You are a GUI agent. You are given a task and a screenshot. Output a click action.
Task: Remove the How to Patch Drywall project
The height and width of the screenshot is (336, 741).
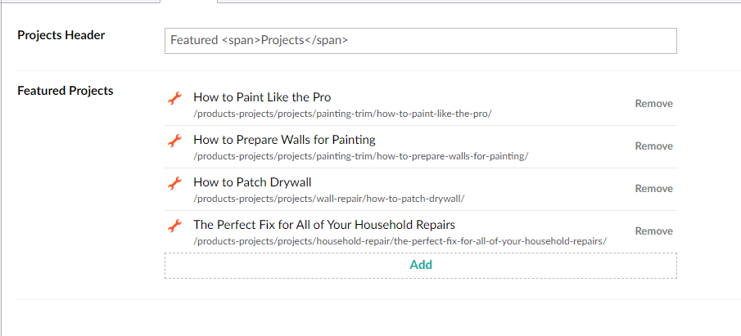[653, 189]
